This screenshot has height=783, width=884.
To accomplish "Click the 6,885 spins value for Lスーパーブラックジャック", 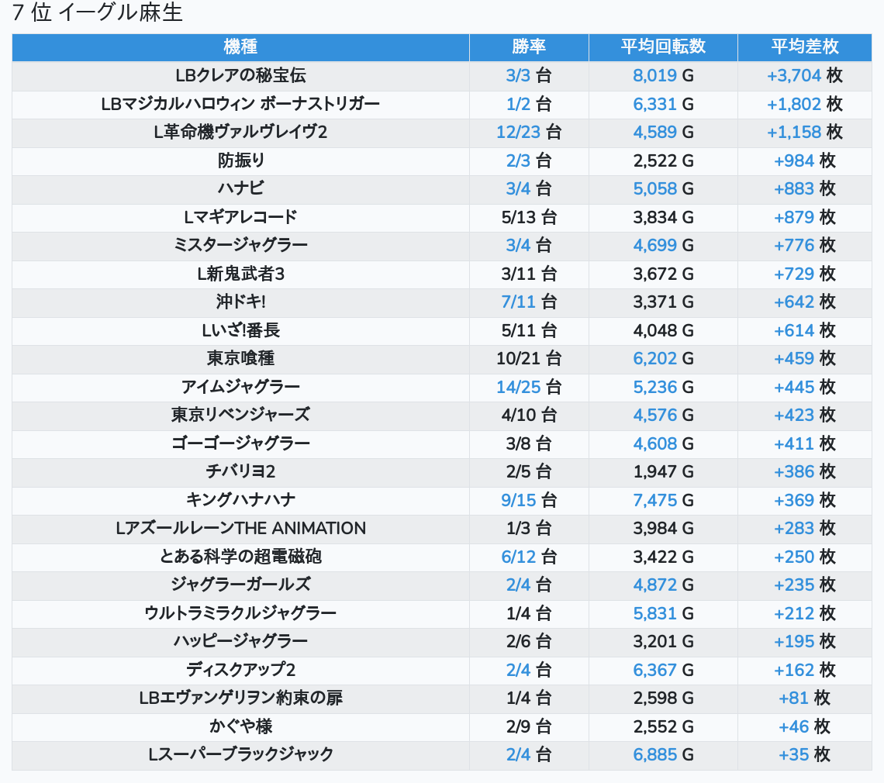I will click(654, 754).
